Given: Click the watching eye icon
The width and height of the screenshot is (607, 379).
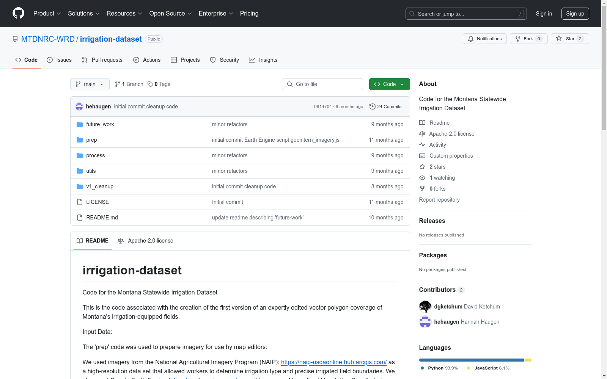Looking at the screenshot, I should tap(422, 178).
